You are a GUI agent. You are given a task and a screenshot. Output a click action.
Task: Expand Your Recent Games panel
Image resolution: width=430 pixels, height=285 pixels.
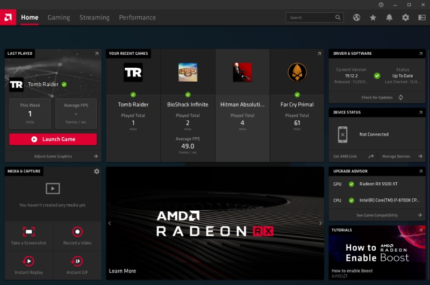(x=319, y=54)
